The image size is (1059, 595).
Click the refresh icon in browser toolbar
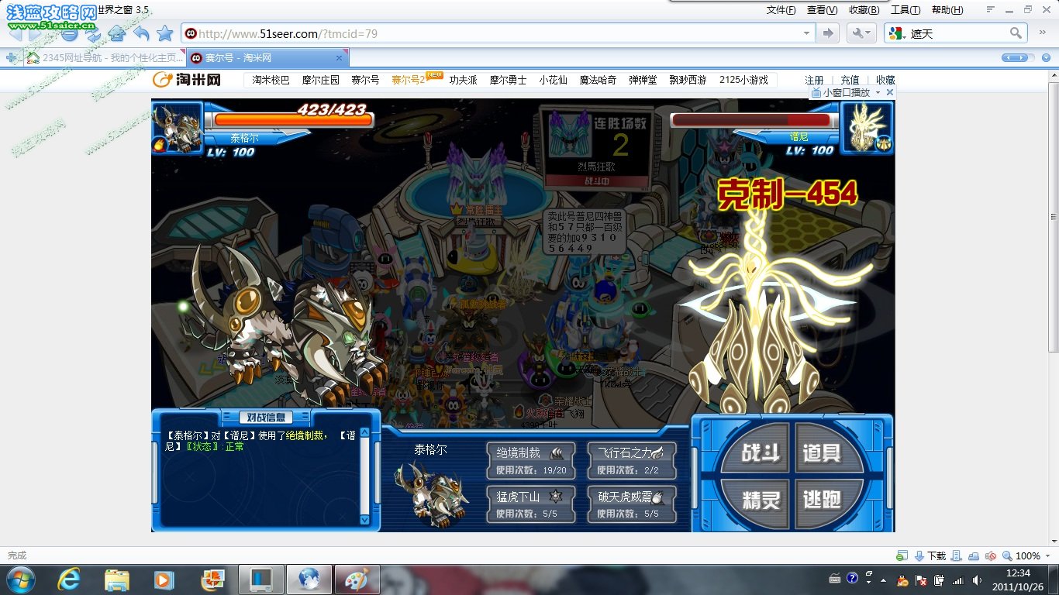pyautogui.click(x=93, y=33)
